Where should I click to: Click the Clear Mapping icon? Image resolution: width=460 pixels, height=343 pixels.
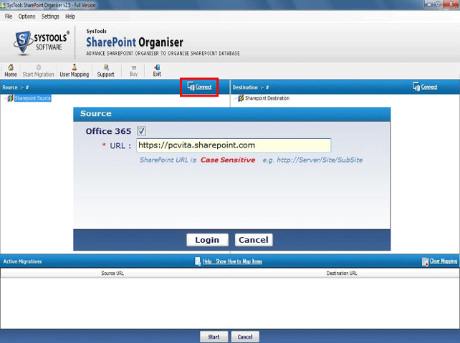pos(425,261)
